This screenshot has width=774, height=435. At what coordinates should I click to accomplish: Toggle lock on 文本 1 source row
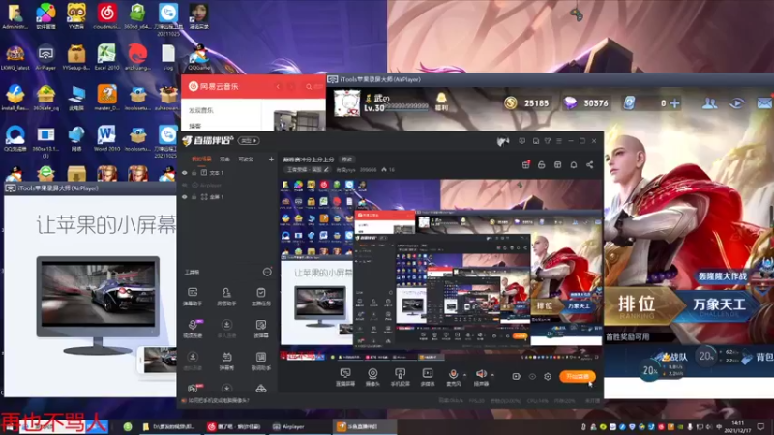194,173
